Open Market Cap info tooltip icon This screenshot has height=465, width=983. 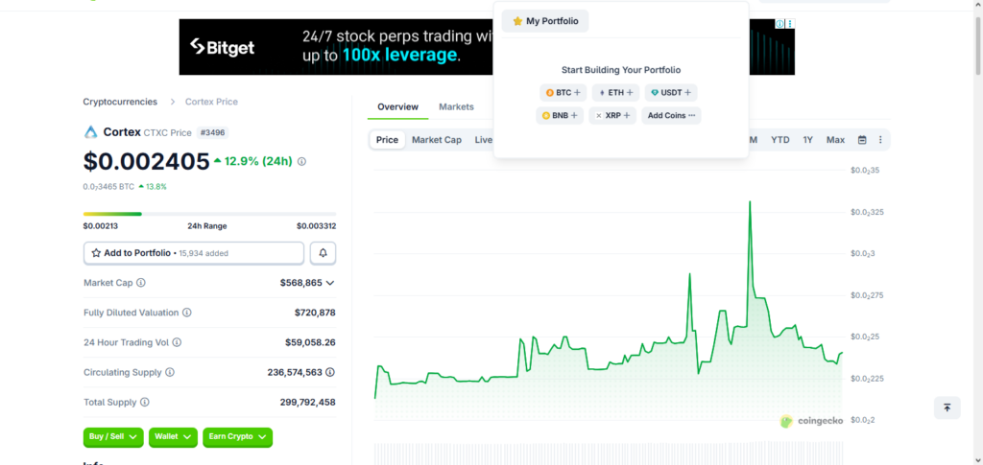141,283
